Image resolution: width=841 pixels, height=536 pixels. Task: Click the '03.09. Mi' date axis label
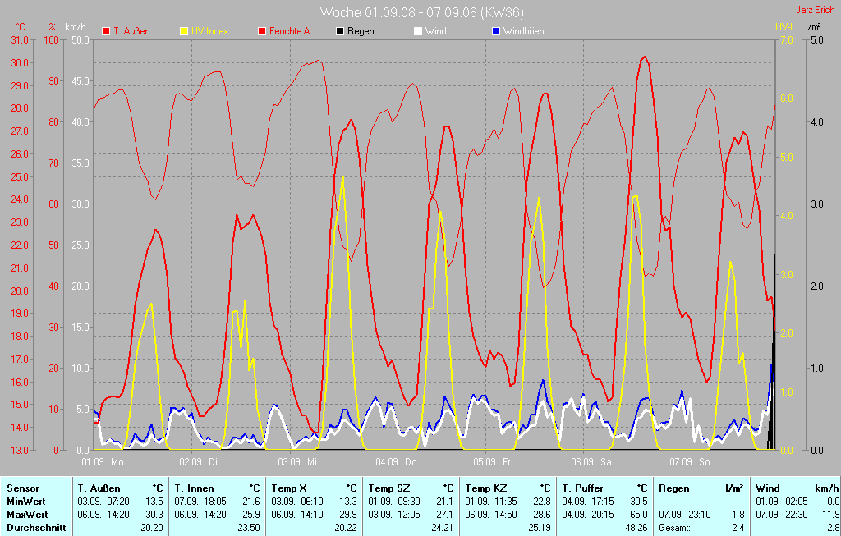point(297,461)
